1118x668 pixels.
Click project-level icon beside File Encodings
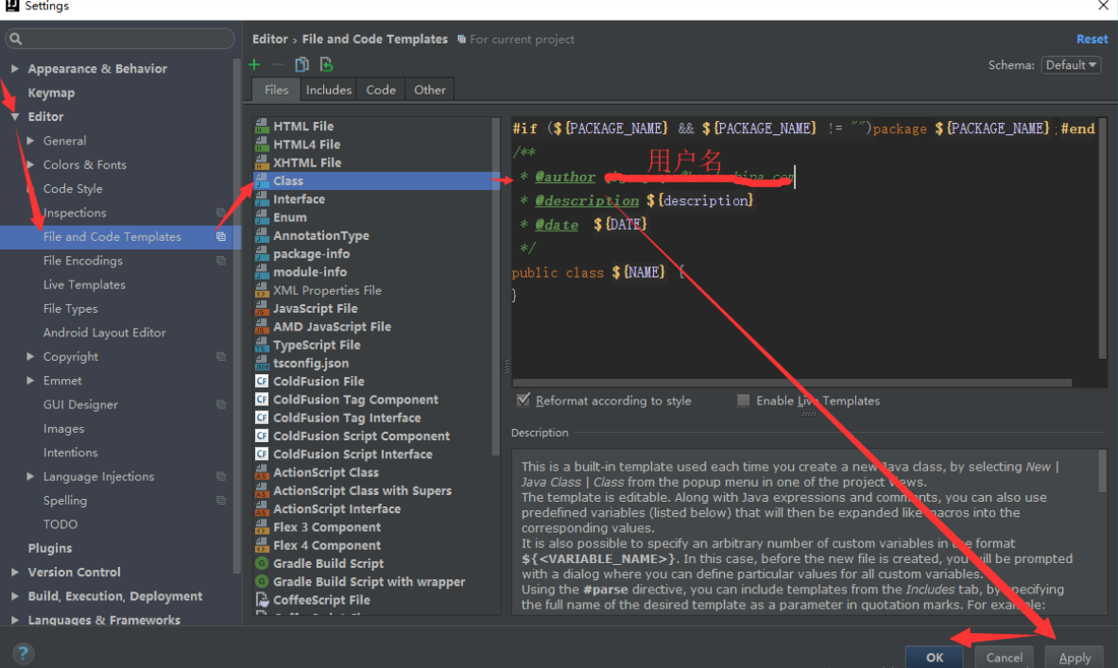(x=221, y=261)
